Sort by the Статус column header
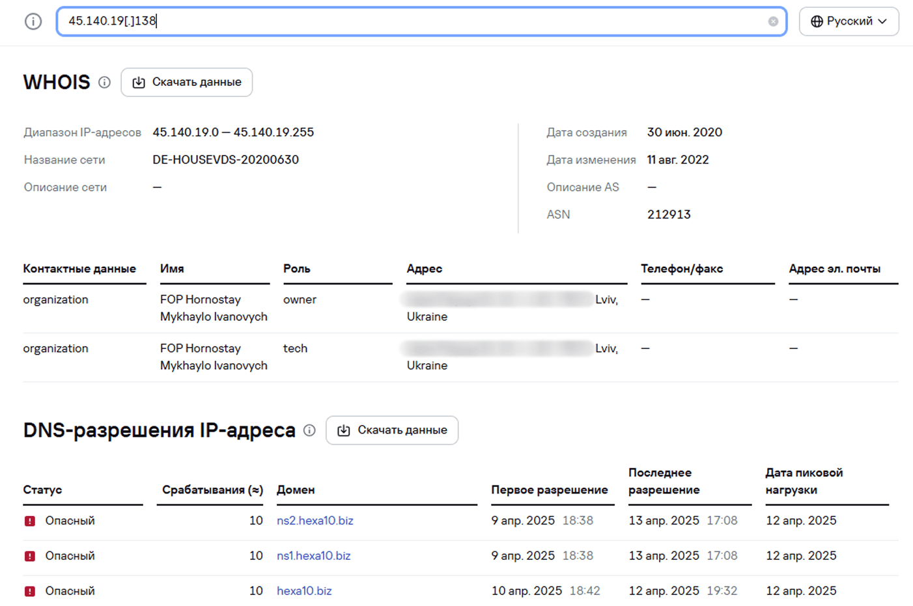Image resolution: width=913 pixels, height=606 pixels. click(x=43, y=490)
